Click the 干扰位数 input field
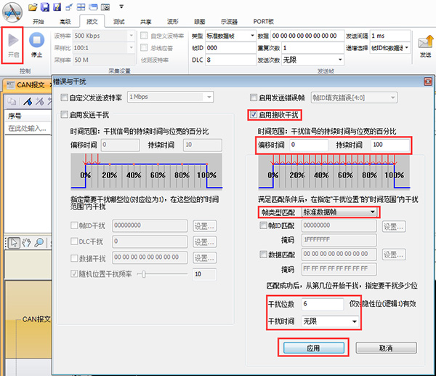436x376 pixels. point(322,305)
